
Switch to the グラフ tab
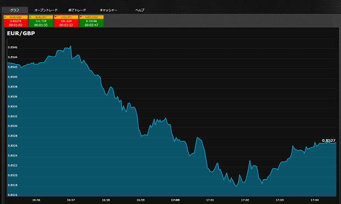click(x=14, y=10)
